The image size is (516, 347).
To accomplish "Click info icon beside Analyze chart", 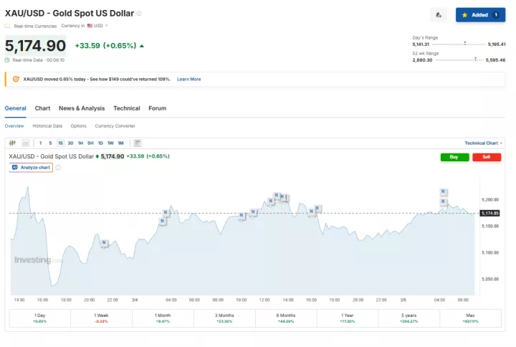I will (58, 168).
